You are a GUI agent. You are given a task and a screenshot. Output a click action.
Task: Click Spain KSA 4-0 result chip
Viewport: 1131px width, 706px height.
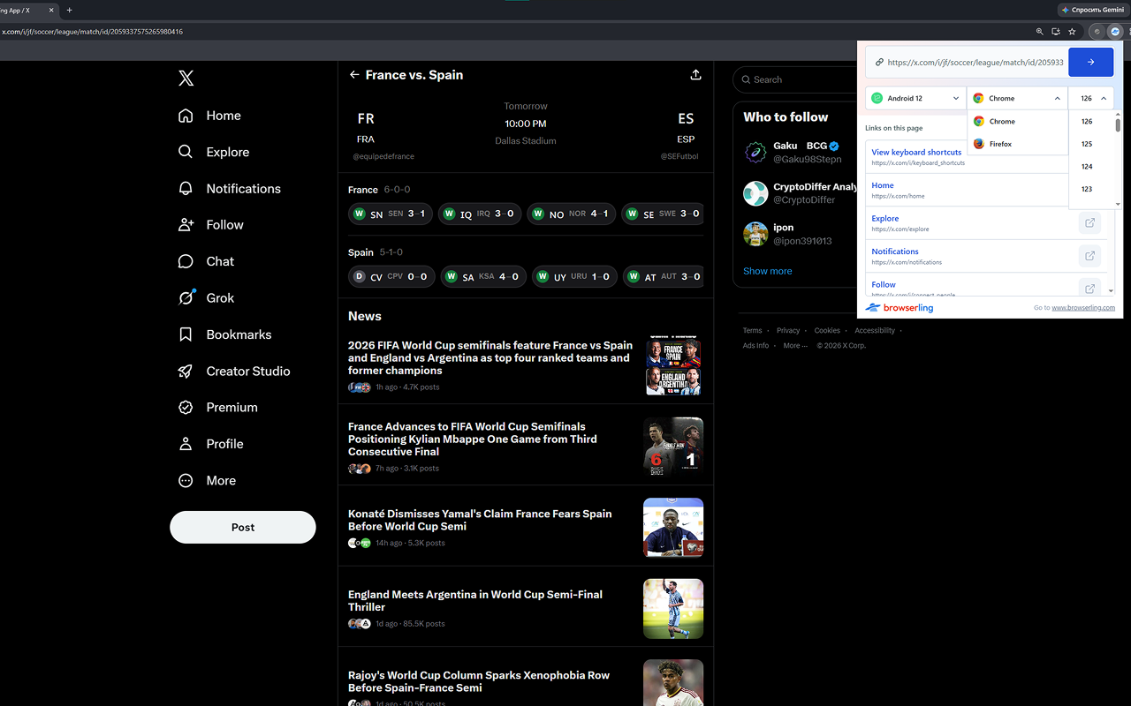483,276
